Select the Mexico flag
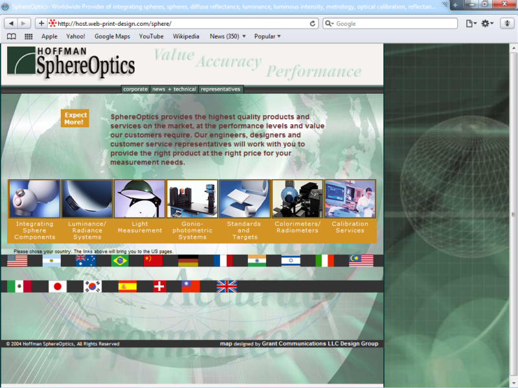The image size is (518, 388). 19,286
